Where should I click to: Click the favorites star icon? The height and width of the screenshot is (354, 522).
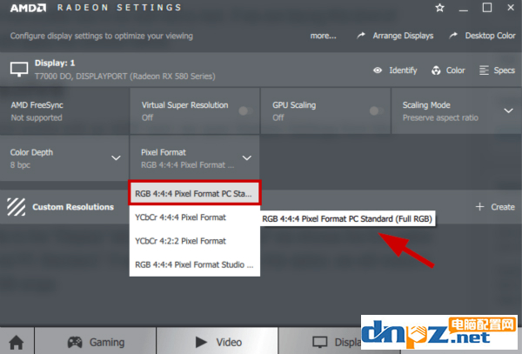pyautogui.click(x=439, y=8)
